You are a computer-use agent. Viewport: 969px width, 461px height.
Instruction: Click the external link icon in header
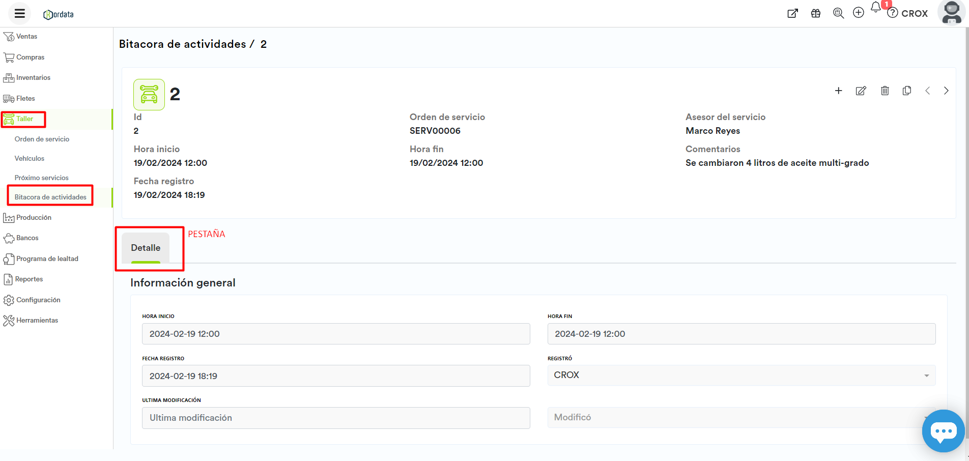pyautogui.click(x=792, y=13)
